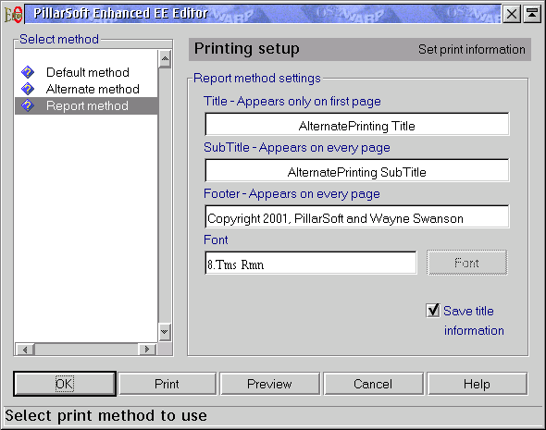This screenshot has width=546, height=430.
Task: Confirm the dialog with OK
Action: click(x=65, y=384)
